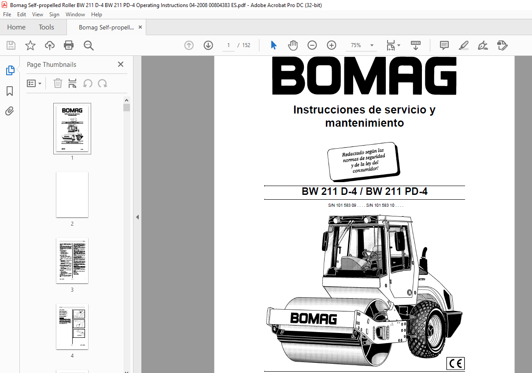
Task: Select page 1 thumbnail
Action: (x=72, y=128)
